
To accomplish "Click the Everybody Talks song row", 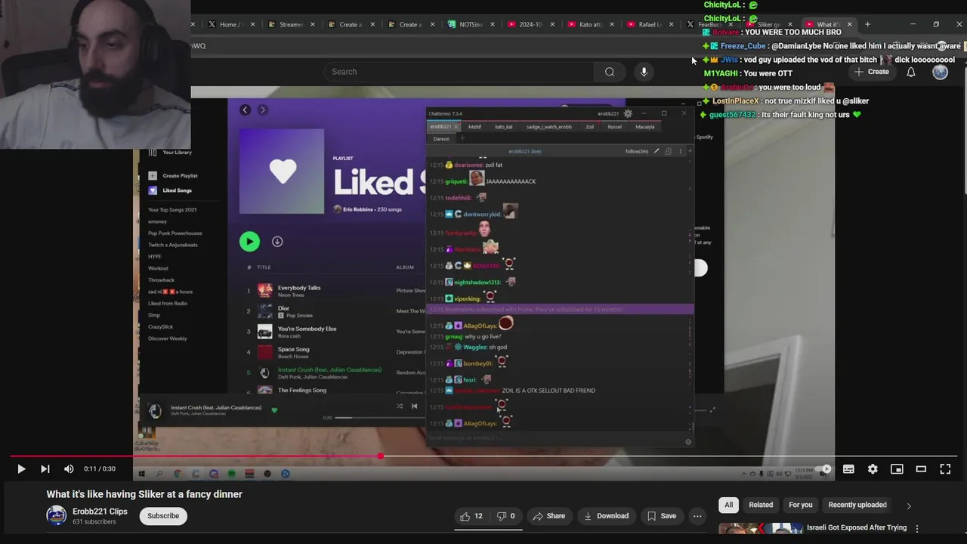I will [332, 290].
